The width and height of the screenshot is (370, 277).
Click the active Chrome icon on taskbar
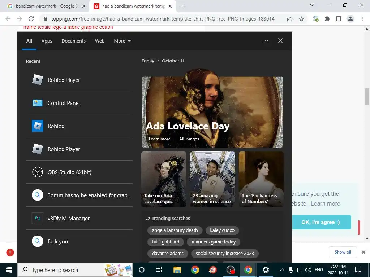(248, 270)
